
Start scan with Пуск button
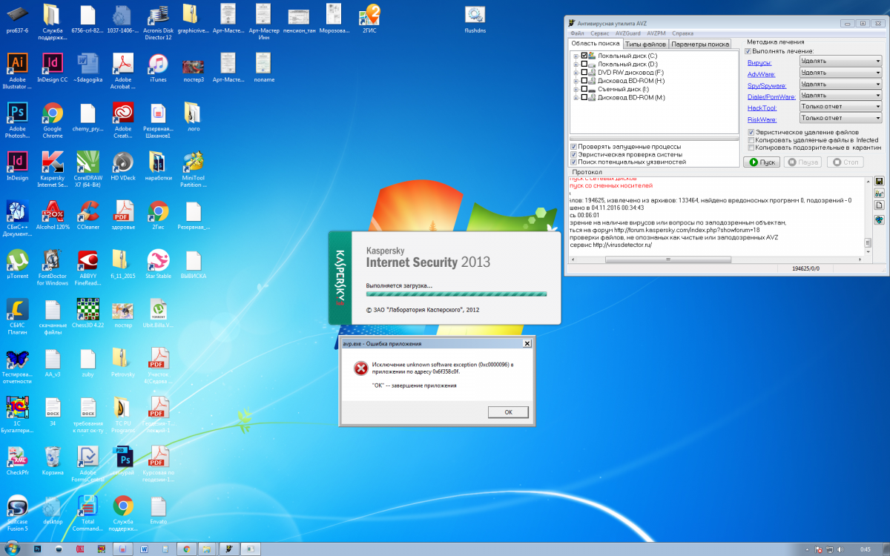[x=762, y=162]
